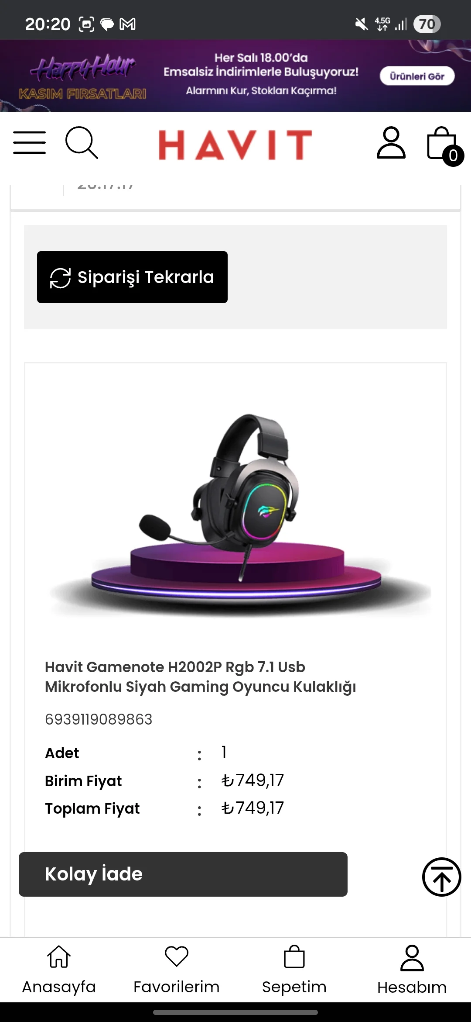Image resolution: width=471 pixels, height=1022 pixels.
Task: Click Ürünleri Gör banner button
Action: (x=417, y=76)
